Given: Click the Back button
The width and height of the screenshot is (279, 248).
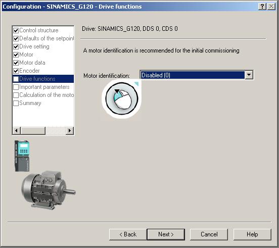Looking at the screenshot, I should click(x=128, y=234).
